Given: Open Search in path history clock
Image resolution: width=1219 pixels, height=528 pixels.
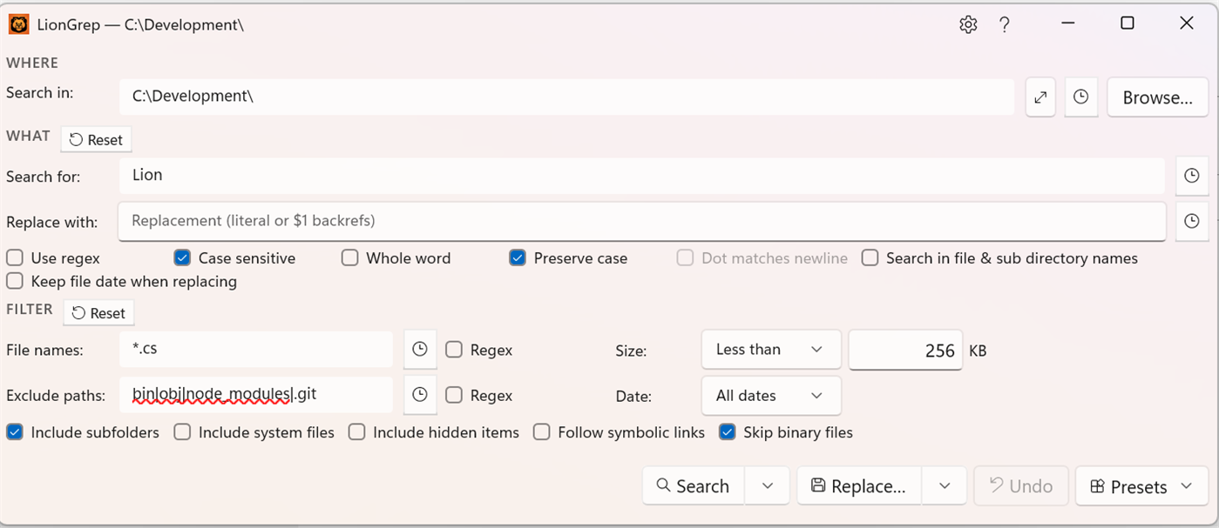Looking at the screenshot, I should click(x=1081, y=97).
